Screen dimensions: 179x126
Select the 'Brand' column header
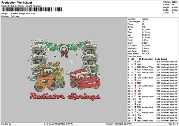164,59
